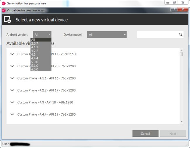190x148 pixels.
Task: Choose Android version 4.1.1
Action: pyautogui.click(x=41, y=47)
